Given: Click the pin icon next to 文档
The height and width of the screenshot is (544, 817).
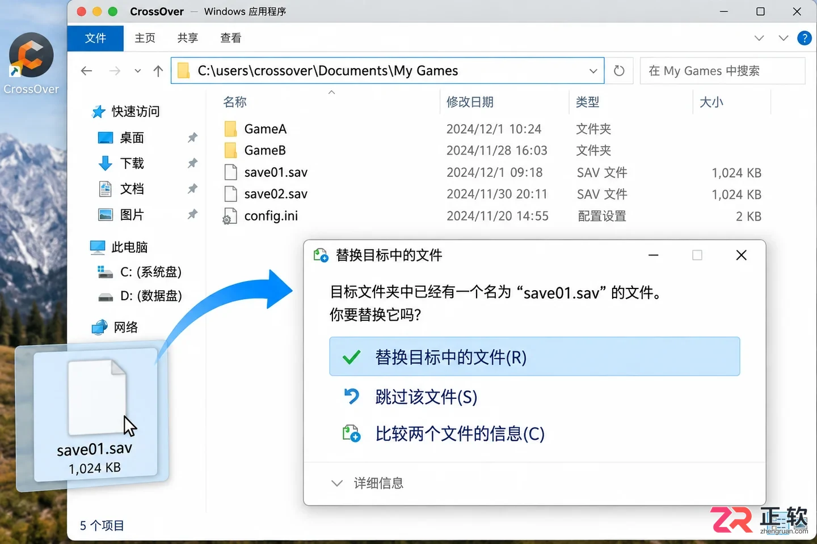Looking at the screenshot, I should [x=193, y=189].
